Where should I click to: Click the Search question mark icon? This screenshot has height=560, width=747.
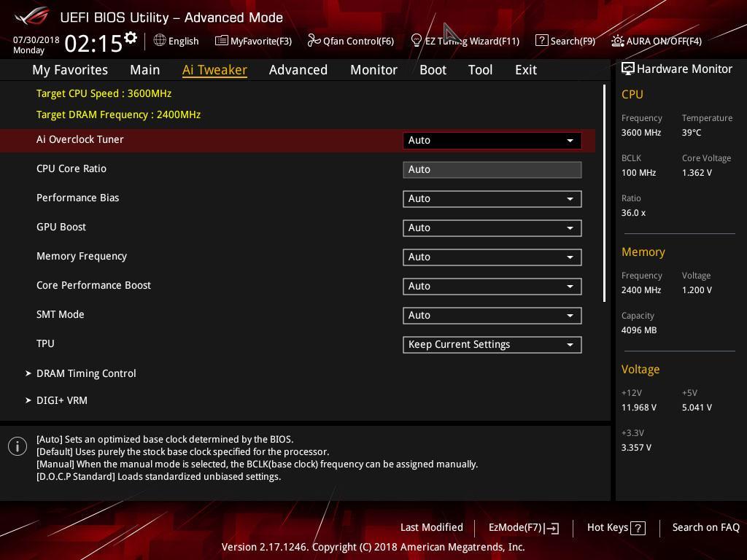pyautogui.click(x=542, y=41)
